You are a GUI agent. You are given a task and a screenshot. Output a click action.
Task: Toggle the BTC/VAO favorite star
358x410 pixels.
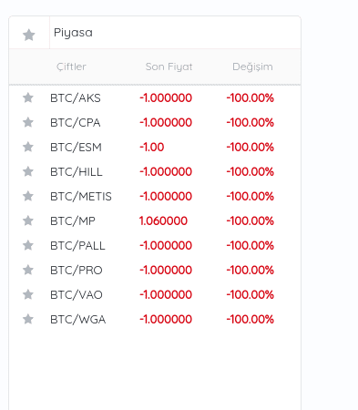pos(28,294)
